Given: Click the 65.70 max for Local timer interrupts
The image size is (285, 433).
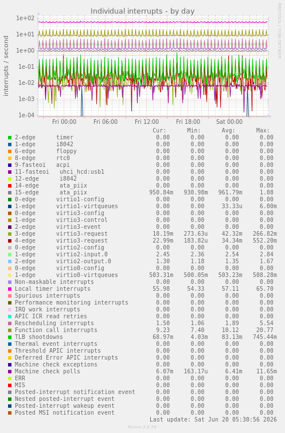Looking at the screenshot, I should tap(264, 289).
